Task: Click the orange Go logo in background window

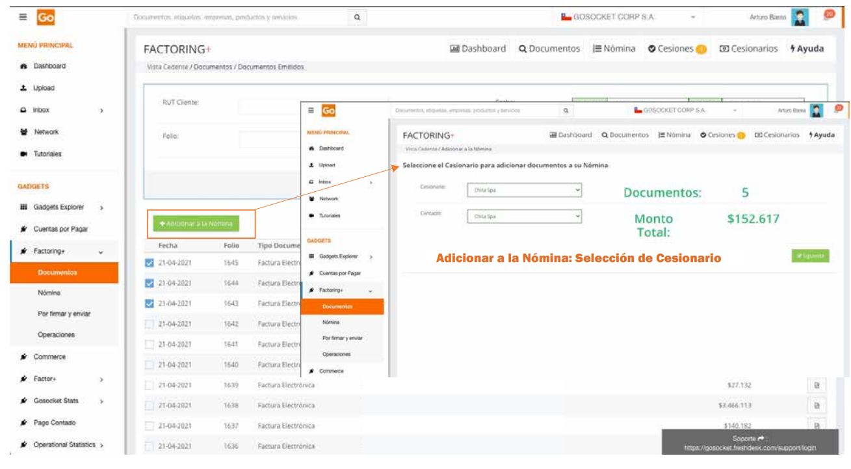Action: coord(46,18)
